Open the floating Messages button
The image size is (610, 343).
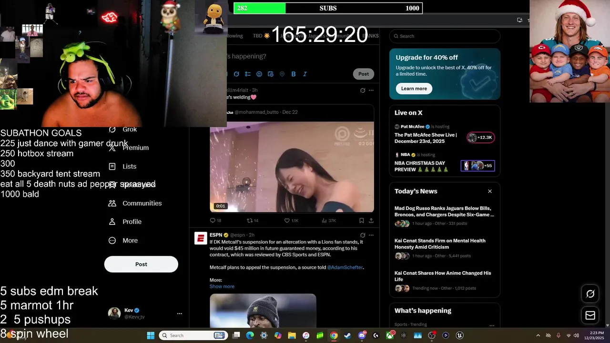click(x=590, y=315)
